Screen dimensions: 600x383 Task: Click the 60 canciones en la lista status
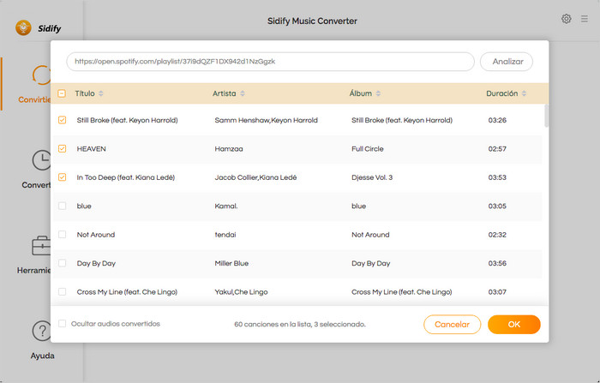tap(300, 325)
